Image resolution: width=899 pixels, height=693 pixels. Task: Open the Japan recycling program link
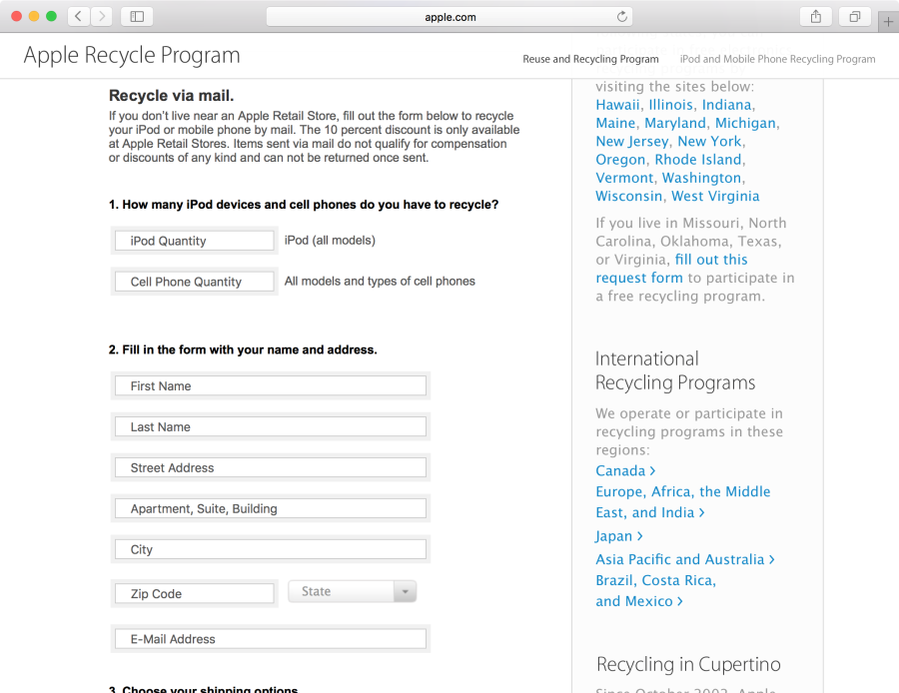(x=619, y=536)
